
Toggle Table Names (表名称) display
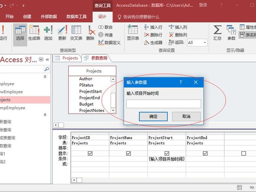[247, 35]
